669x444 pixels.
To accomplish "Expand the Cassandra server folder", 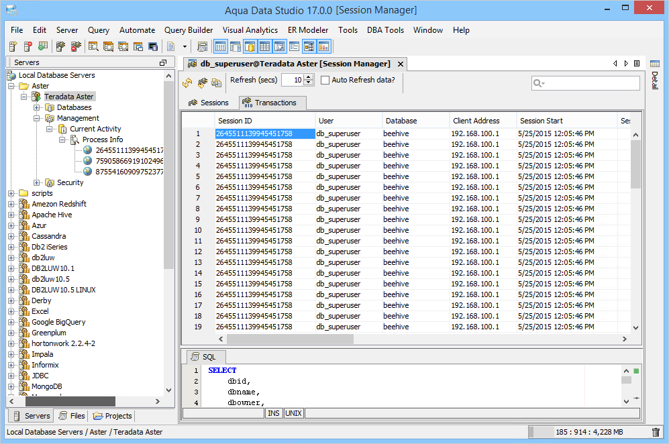I will click(x=11, y=236).
